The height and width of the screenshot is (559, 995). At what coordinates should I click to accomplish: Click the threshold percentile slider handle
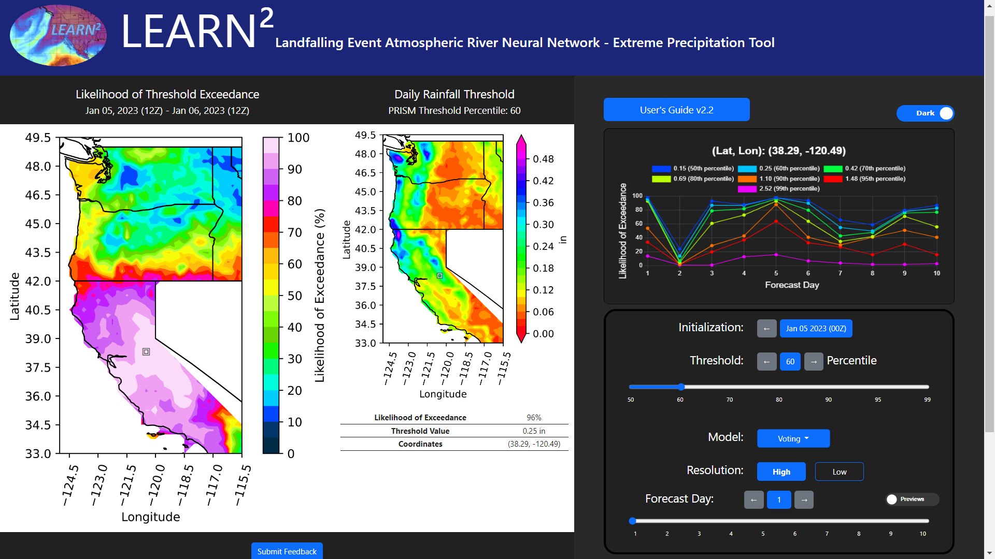tap(681, 387)
